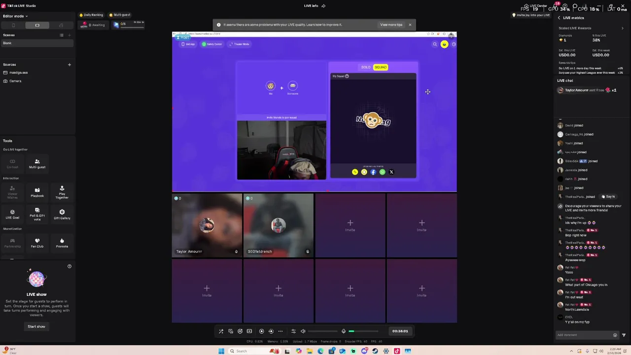
Task: Select Taylor Amourrr guest thumbnail
Action: click(x=207, y=225)
